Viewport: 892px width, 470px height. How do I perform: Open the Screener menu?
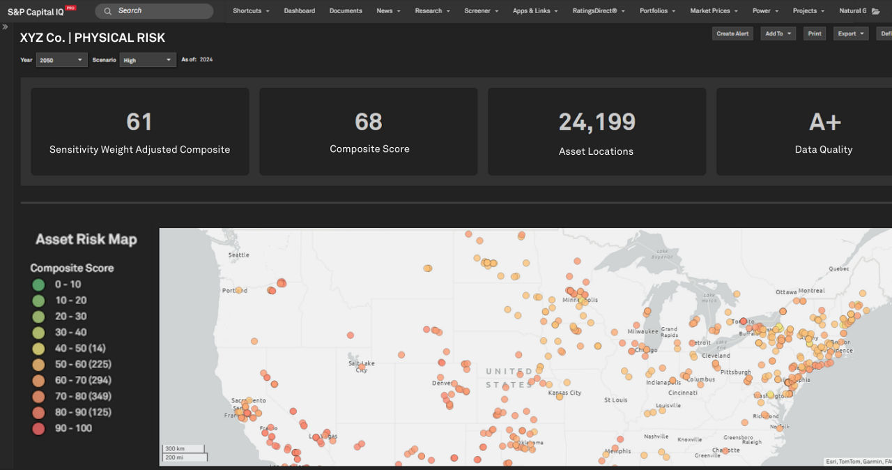click(482, 11)
